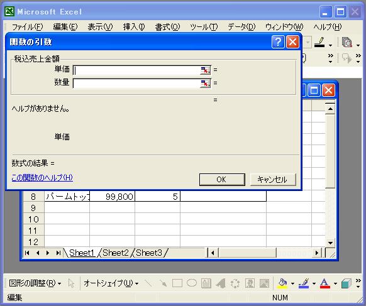Open the この関数のヘルプ(H) link

(x=42, y=178)
